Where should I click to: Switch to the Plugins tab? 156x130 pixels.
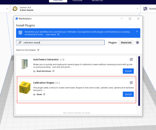(x=112, y=43)
